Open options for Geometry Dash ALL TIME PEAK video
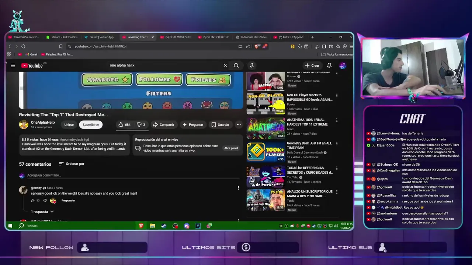The height and width of the screenshot is (265, 472). 337,144
